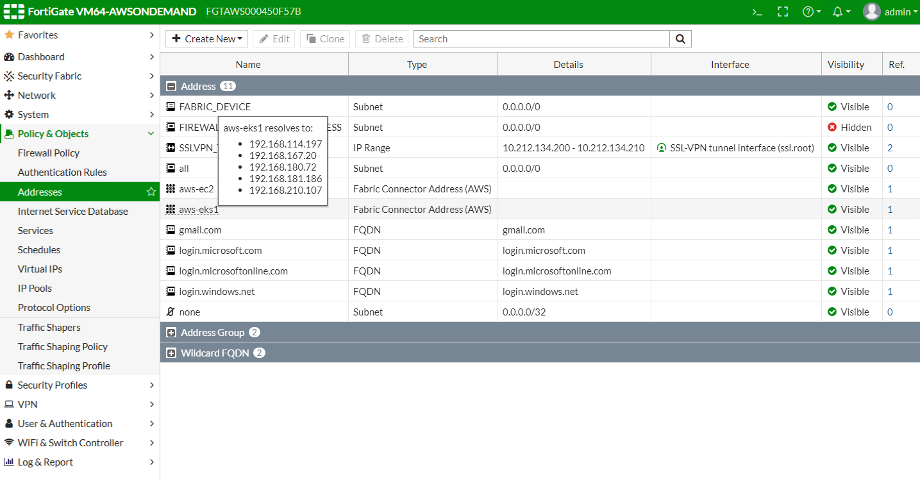Click the Dashboard gauge icon
The image size is (920, 479).
(9, 57)
